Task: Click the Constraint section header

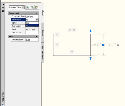Action: pos(23,13)
